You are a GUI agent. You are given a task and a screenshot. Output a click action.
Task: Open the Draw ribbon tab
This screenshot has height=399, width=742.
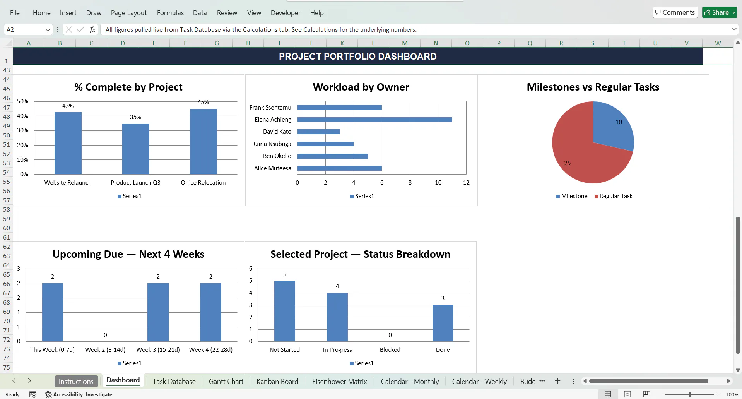94,13
